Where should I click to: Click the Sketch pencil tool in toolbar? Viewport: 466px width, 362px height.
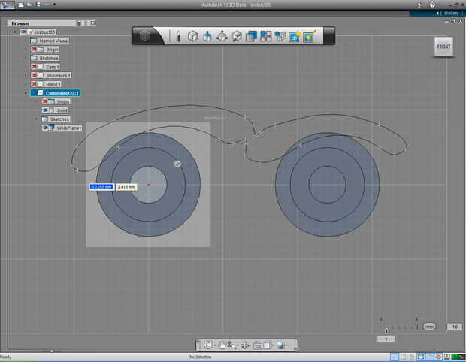(178, 36)
